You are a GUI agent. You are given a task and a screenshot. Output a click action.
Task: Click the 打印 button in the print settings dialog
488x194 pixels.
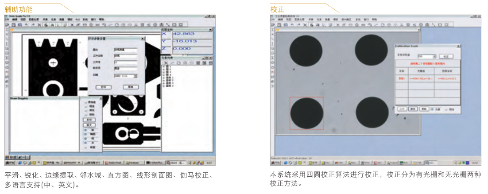(103, 87)
